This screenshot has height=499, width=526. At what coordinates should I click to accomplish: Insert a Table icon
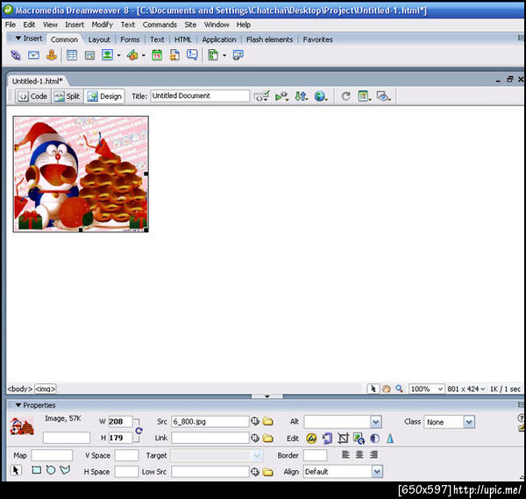(x=72, y=54)
